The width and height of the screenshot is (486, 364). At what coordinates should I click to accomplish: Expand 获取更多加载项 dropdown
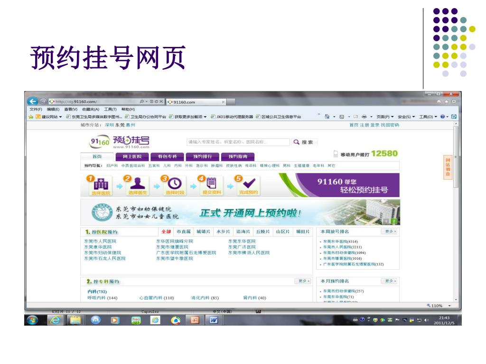coord(205,117)
